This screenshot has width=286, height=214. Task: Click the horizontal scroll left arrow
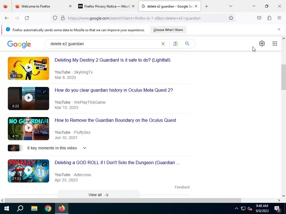tap(2, 200)
